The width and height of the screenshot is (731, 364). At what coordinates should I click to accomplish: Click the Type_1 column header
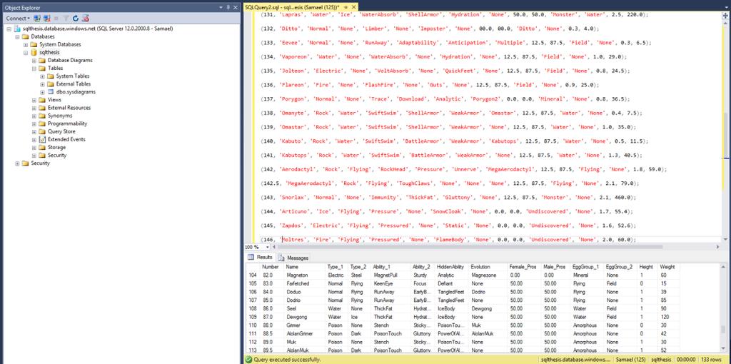[336, 267]
